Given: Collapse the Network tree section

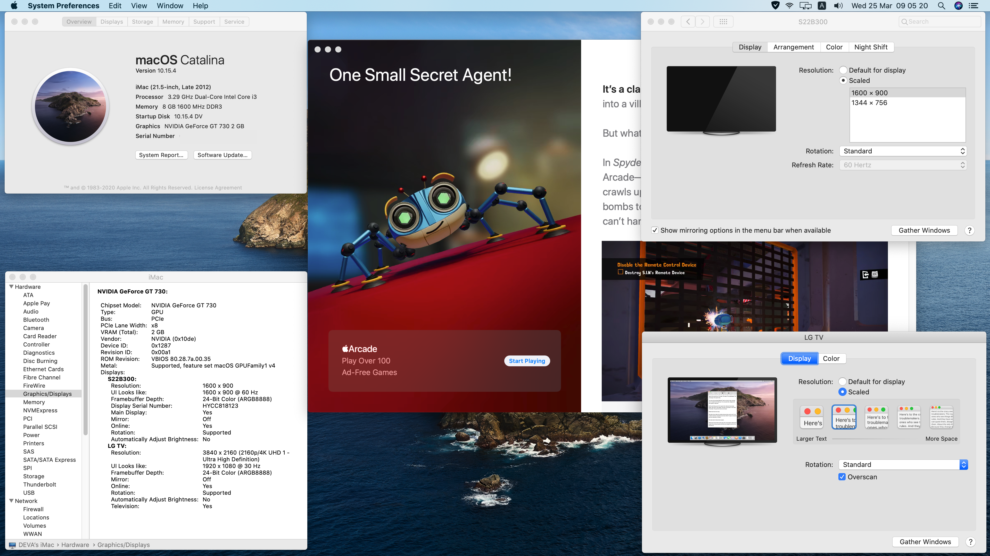Looking at the screenshot, I should click(x=11, y=501).
